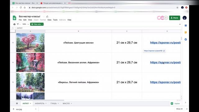Reload the browser page
199x112 pixels.
pyautogui.click(x=21, y=7)
